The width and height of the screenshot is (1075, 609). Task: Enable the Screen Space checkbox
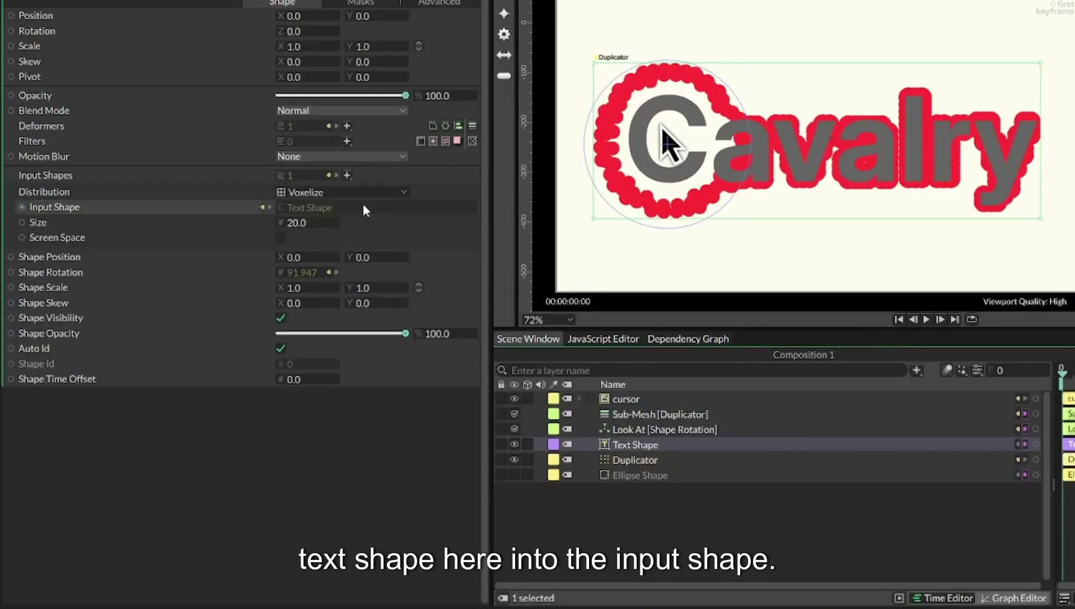tap(281, 237)
